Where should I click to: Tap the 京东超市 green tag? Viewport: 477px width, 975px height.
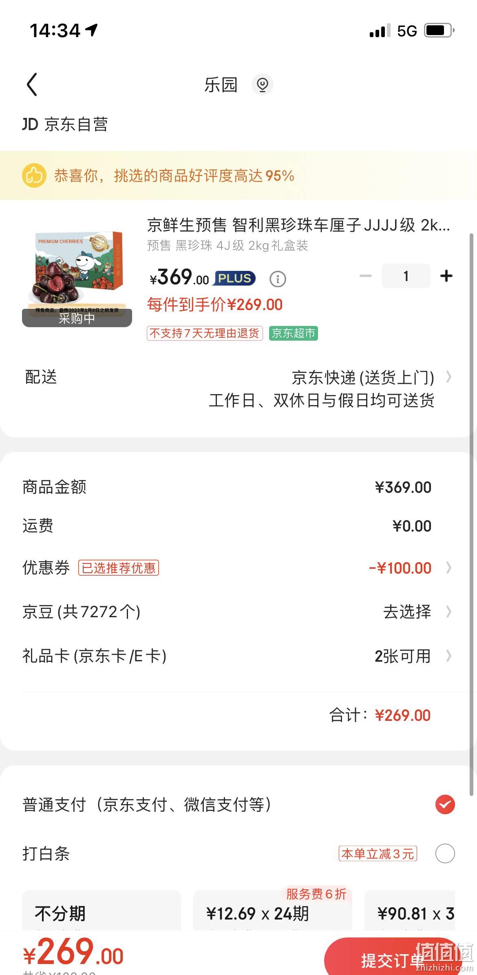pos(293,333)
